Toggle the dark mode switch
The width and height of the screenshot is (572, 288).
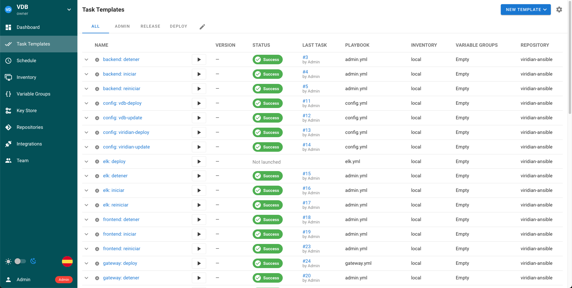[20, 261]
